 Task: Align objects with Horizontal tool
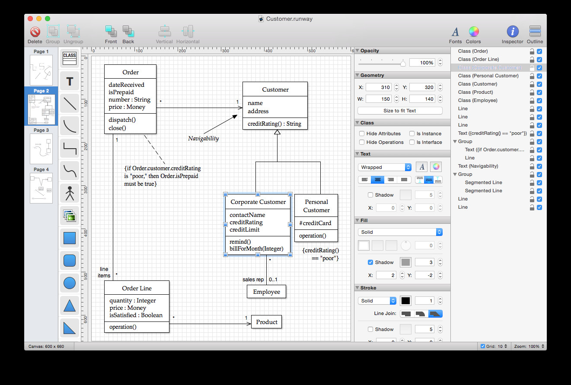click(188, 32)
